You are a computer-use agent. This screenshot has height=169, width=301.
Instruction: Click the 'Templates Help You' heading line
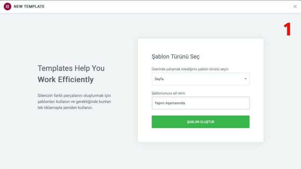71,68
